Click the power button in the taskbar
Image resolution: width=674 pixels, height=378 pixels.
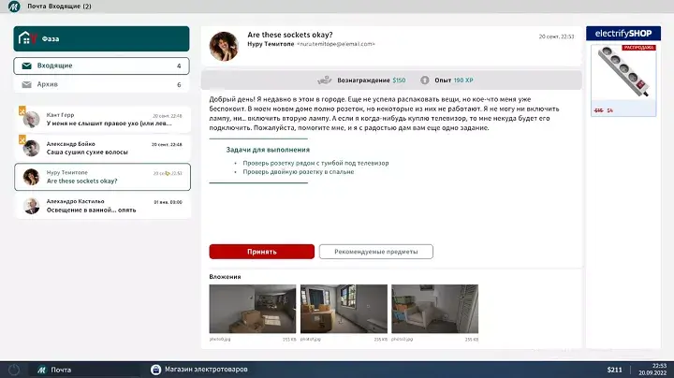(14, 370)
